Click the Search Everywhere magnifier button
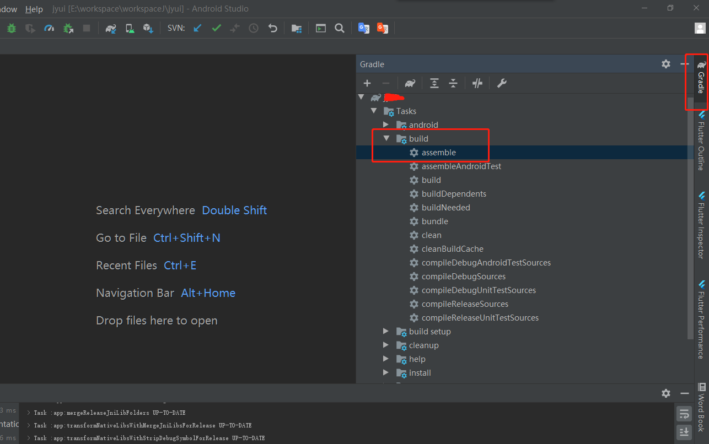The image size is (709, 444). coord(339,28)
